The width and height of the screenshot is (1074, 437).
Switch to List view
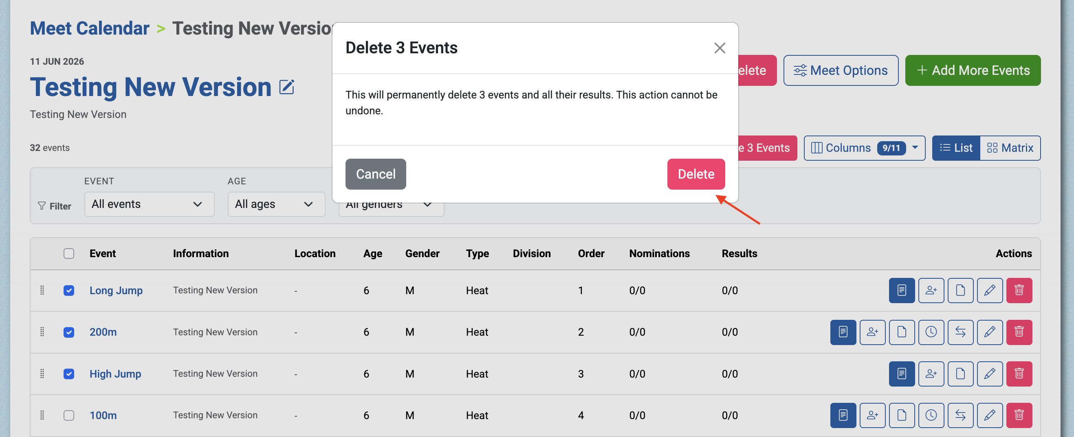pyautogui.click(x=956, y=148)
